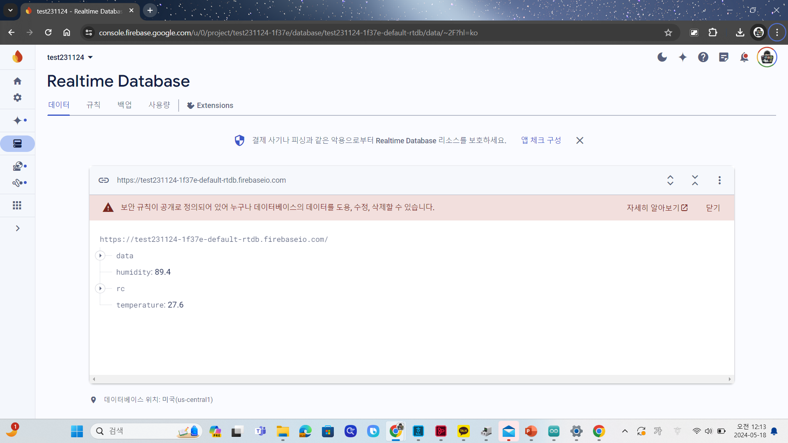Open Chrome three-dot menu

click(x=777, y=32)
